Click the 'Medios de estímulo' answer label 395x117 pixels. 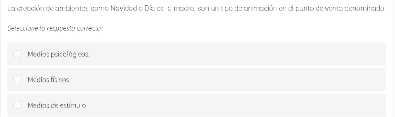coord(57,105)
